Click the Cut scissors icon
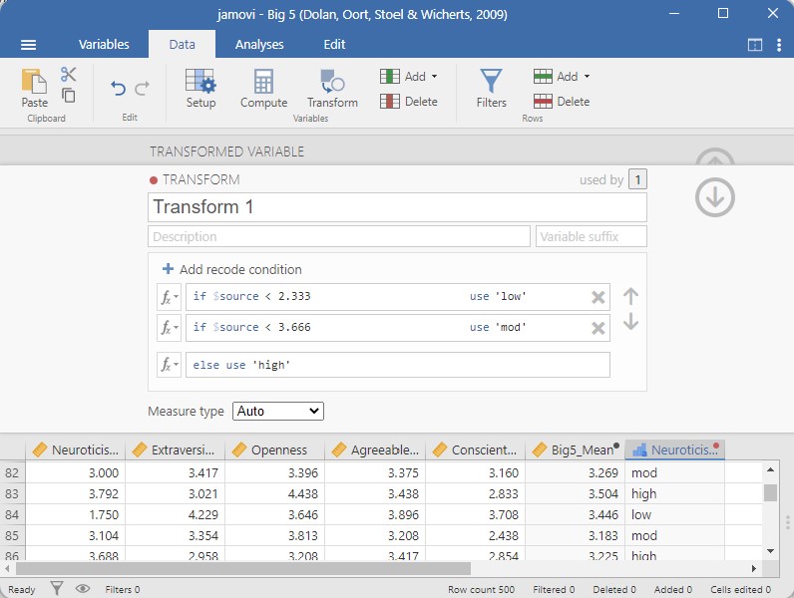The height and width of the screenshot is (598, 794). [x=69, y=75]
